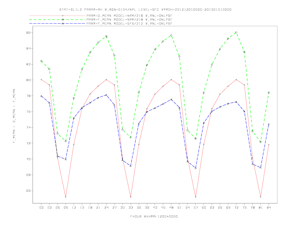Click x-axis tick label 63
This screenshot has width=293, height=226.
pos(212,208)
